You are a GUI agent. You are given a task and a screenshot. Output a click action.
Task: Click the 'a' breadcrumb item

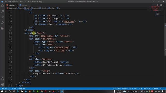coord(58,8)
